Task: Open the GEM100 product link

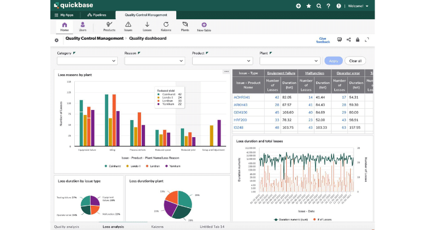Action: pos(240,112)
